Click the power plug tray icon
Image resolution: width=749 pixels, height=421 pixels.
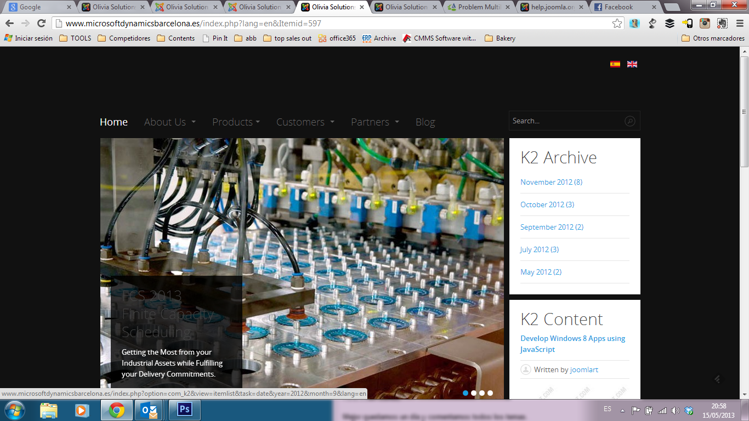click(x=649, y=410)
